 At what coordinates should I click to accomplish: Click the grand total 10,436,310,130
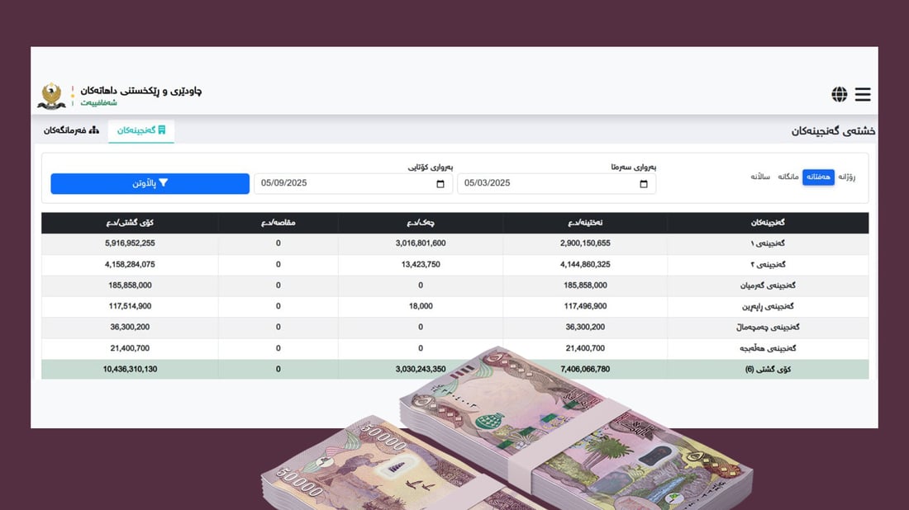[130, 370]
